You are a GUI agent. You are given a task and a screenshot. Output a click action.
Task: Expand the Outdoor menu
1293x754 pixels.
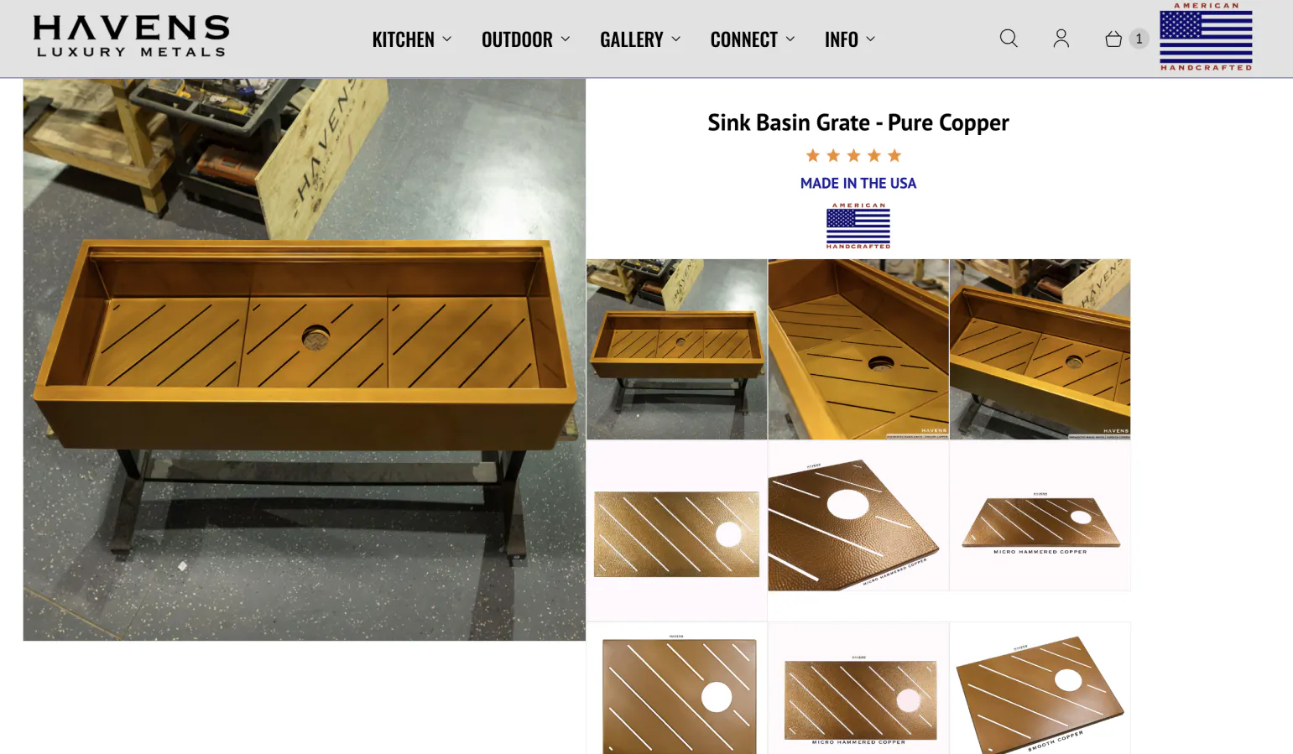pos(526,39)
